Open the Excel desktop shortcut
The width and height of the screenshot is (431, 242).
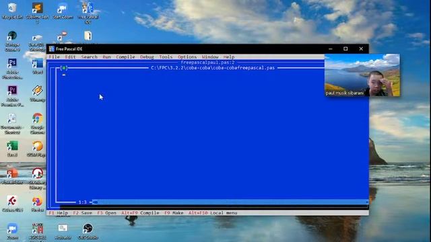coord(12,149)
